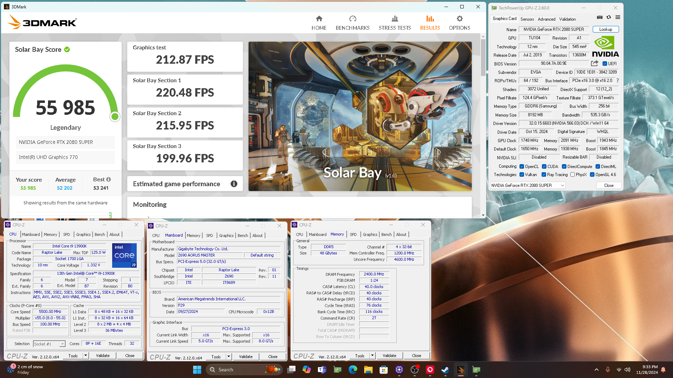Open the OPTIONS gear icon in 3DMark
The width and height of the screenshot is (673, 378).
click(x=460, y=19)
